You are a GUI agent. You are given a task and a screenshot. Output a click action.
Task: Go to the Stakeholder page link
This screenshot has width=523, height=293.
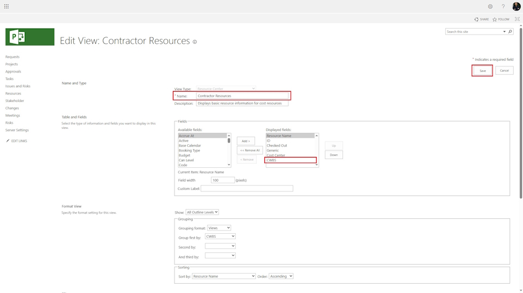(x=15, y=101)
